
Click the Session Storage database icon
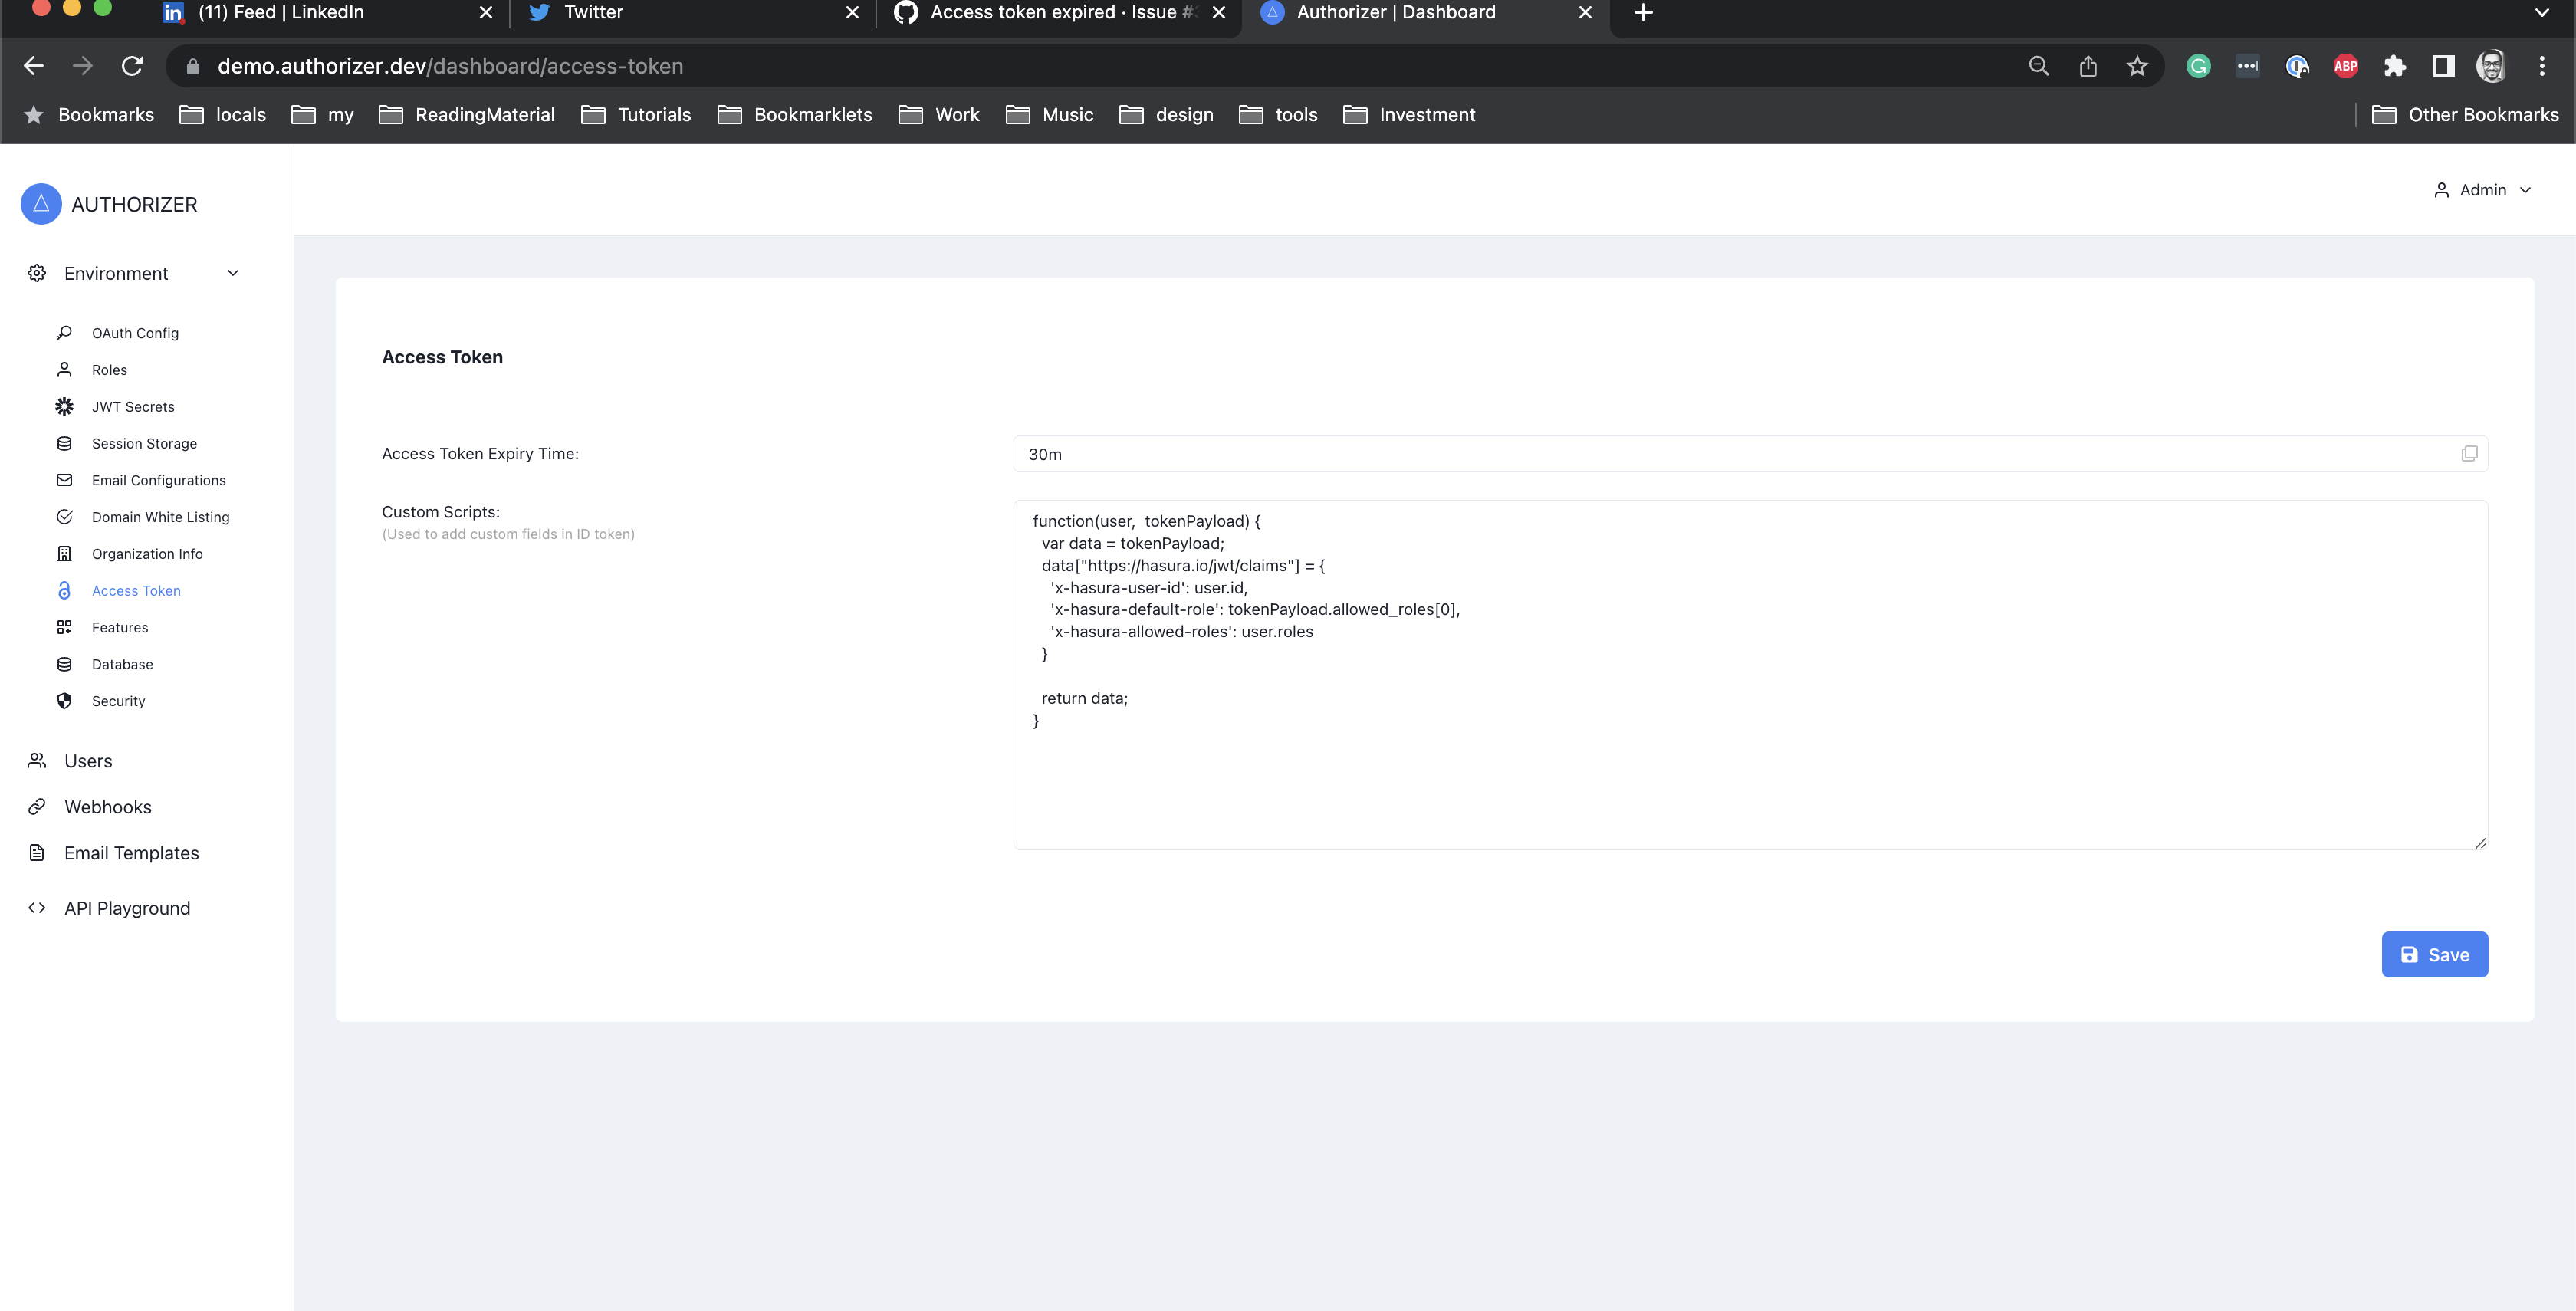[64, 443]
